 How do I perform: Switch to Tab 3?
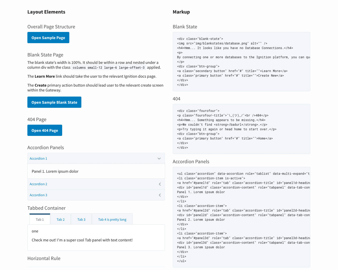[x=81, y=219]
